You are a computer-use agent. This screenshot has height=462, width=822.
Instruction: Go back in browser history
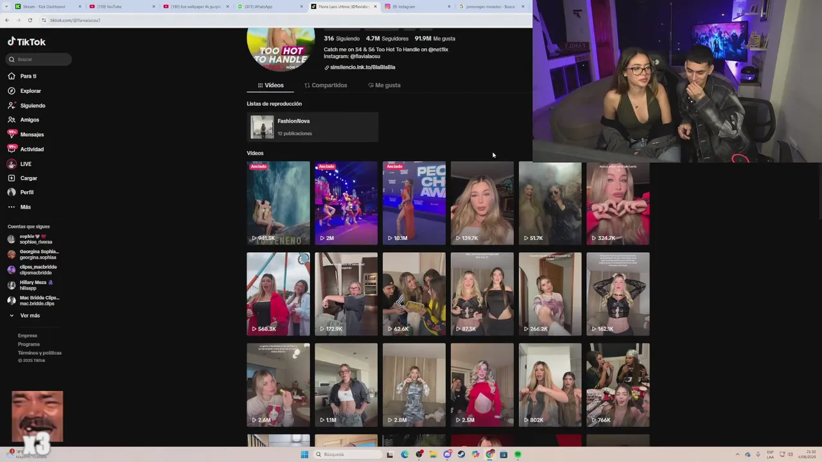click(7, 20)
